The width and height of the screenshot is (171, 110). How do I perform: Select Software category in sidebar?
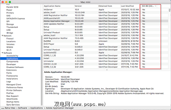pos(8,53)
